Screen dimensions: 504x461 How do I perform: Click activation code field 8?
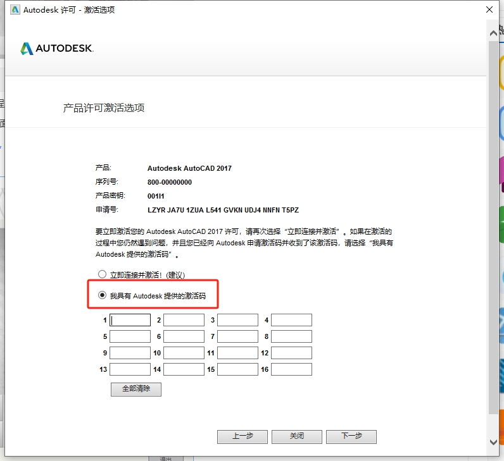coord(291,336)
